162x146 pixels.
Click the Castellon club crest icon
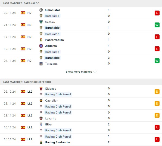coord(41,100)
